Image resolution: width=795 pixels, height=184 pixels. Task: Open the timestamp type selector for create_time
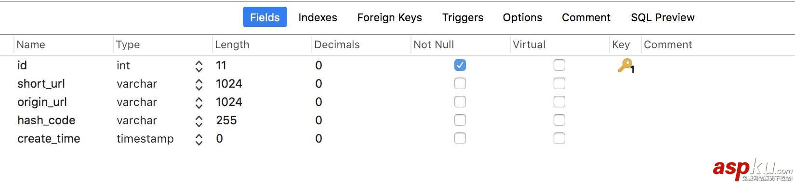199,139
